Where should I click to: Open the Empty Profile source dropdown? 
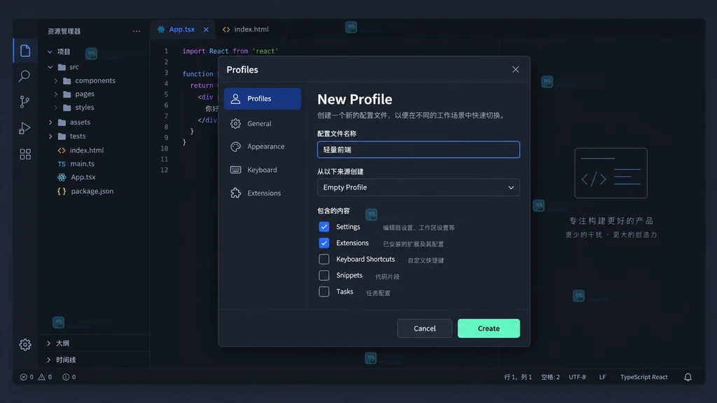click(x=419, y=188)
